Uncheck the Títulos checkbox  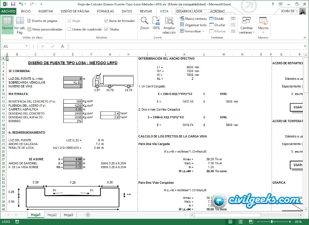pyautogui.click(x=106, y=29)
